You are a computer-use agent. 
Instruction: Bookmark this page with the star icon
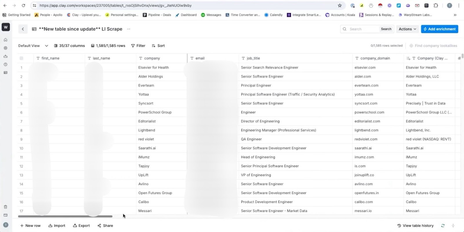[x=340, y=5]
